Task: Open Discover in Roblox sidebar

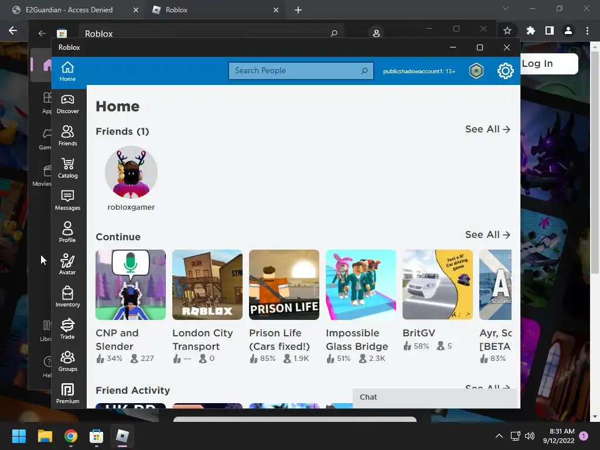Action: point(68,104)
